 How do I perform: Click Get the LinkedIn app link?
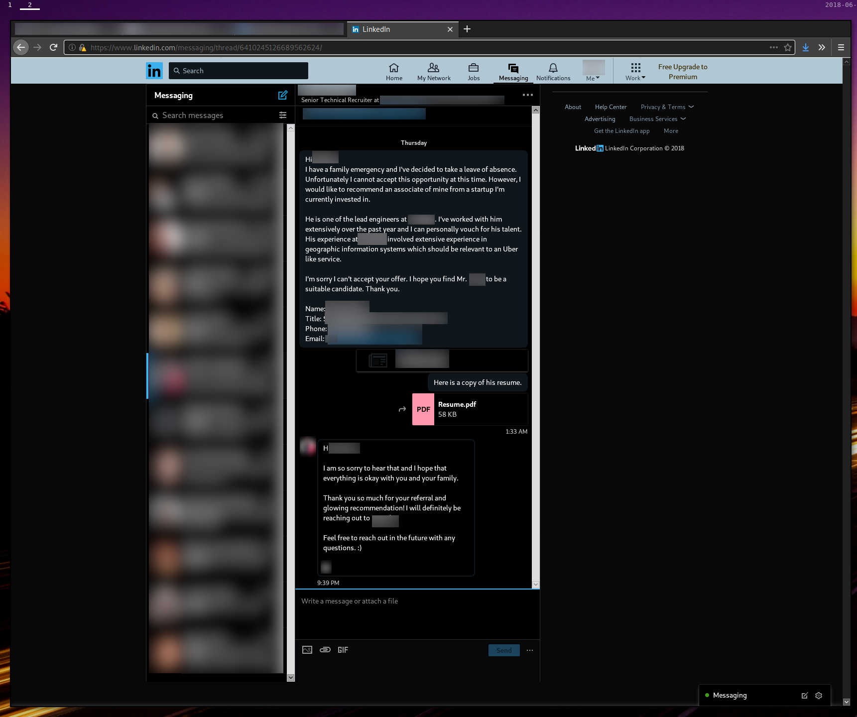[621, 131]
